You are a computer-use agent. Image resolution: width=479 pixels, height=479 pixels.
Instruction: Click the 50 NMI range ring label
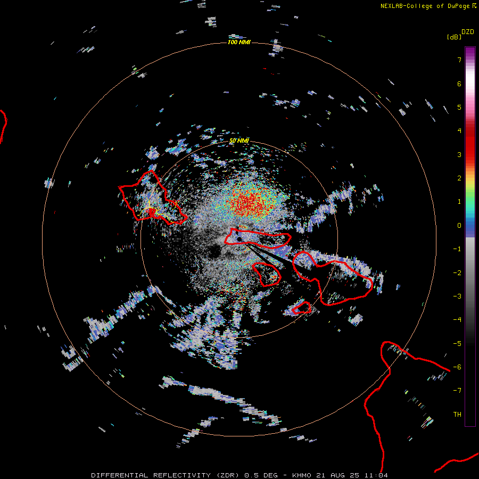[x=239, y=141]
